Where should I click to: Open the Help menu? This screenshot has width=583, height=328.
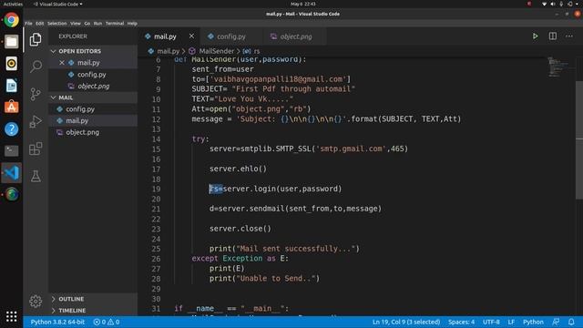click(x=132, y=24)
